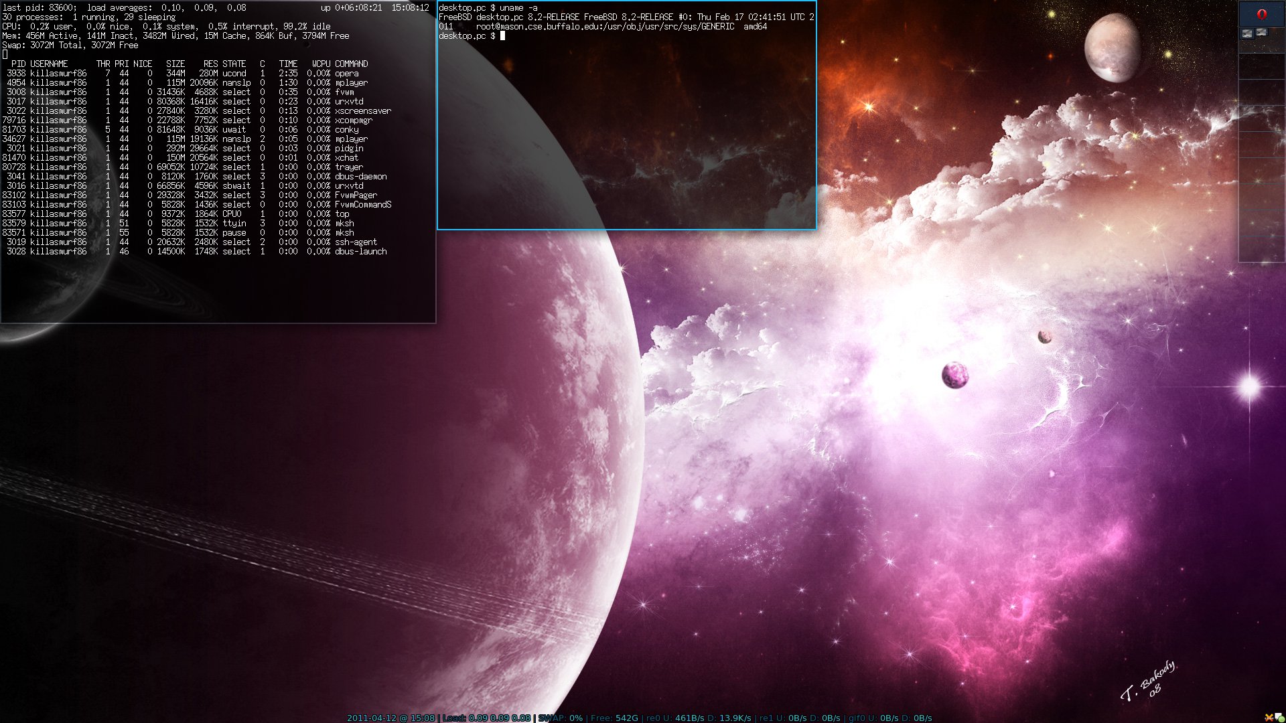Click the 're1 U: 0B/s' status entry

[x=783, y=718]
